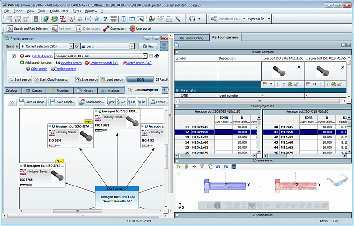The width and height of the screenshot is (354, 226).
Task: Expand the 2D comparison section
Action: 177,215
